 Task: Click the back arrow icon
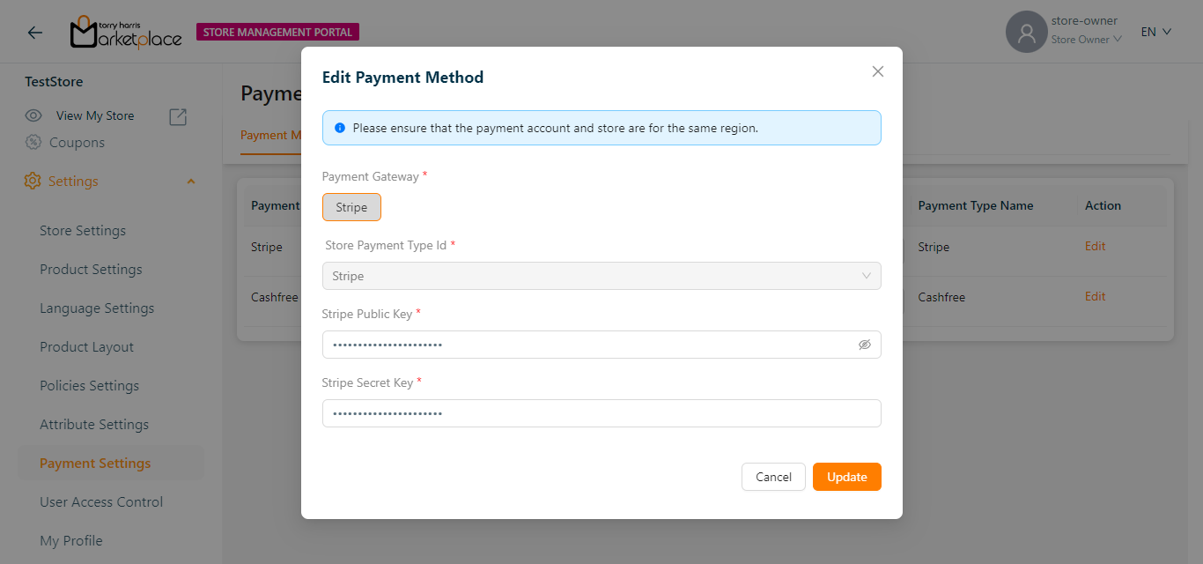point(35,33)
